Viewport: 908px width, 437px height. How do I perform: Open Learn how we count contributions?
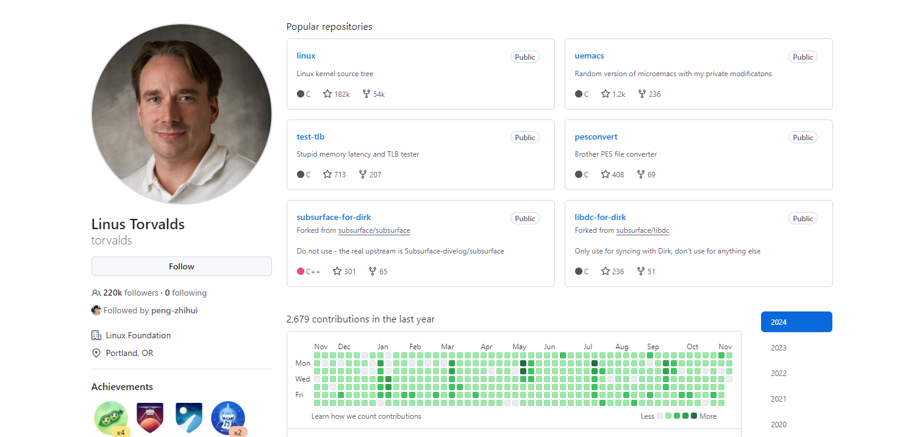point(366,416)
